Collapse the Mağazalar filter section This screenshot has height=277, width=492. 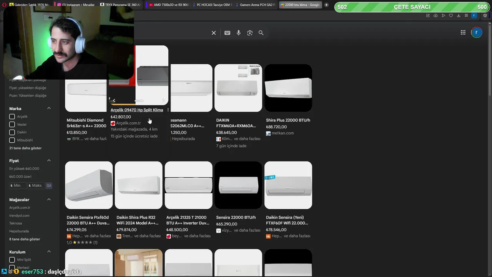[x=49, y=199]
